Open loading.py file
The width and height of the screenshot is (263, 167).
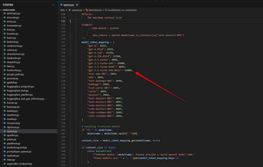coord(12,111)
